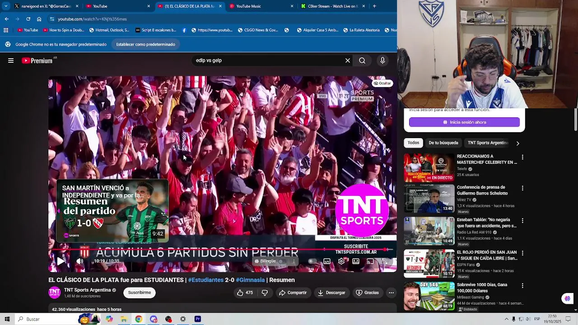Show hidden system tray icons
This screenshot has width=578, height=325.
click(506, 319)
